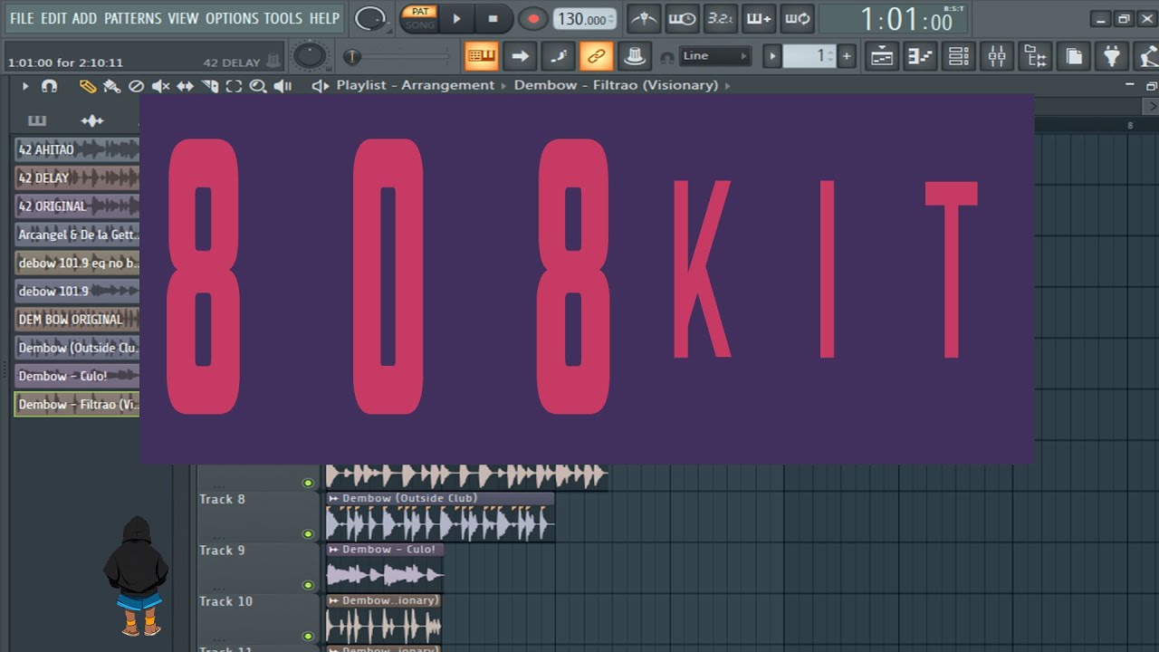Add a new pattern with plus button

[x=847, y=56]
